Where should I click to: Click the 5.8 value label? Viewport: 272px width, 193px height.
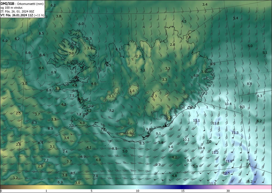(161, 142)
